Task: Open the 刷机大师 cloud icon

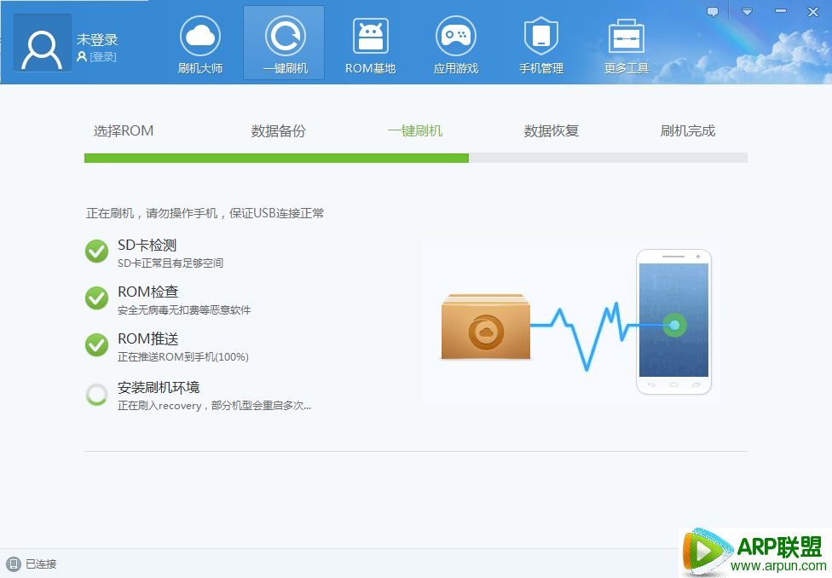Action: click(200, 37)
